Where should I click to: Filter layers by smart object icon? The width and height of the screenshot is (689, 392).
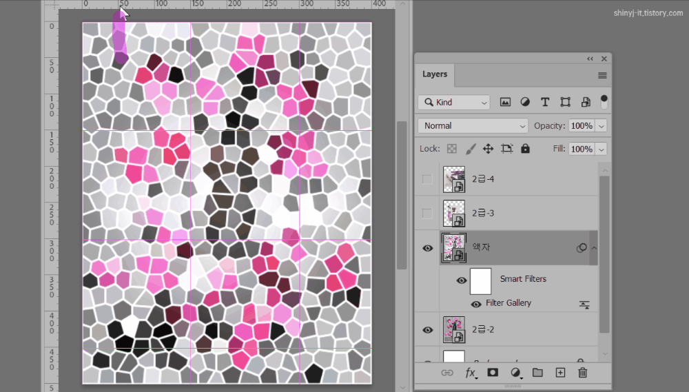click(586, 103)
